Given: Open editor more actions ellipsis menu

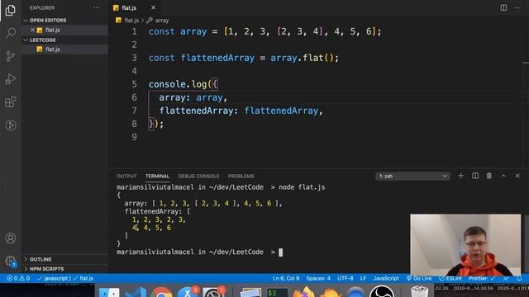Looking at the screenshot, I should tap(517, 7).
